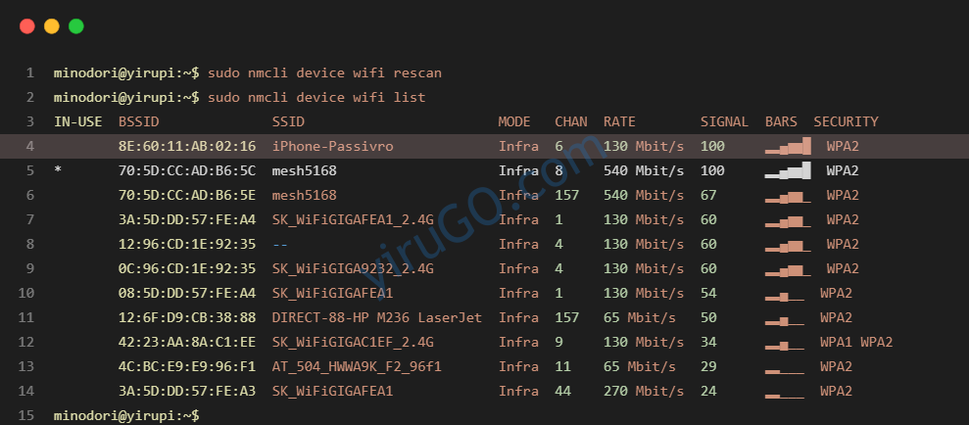Click the SECURITY column header

tap(846, 122)
